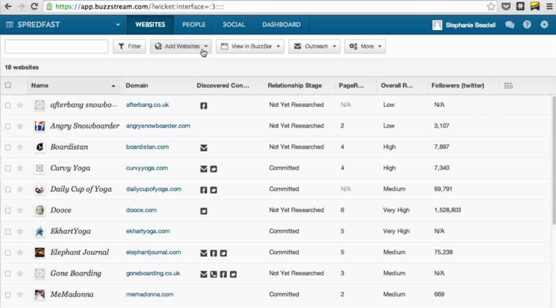Open the afterbang.co.uk domain link
Image resolution: width=556 pixels, height=308 pixels.
coord(147,105)
